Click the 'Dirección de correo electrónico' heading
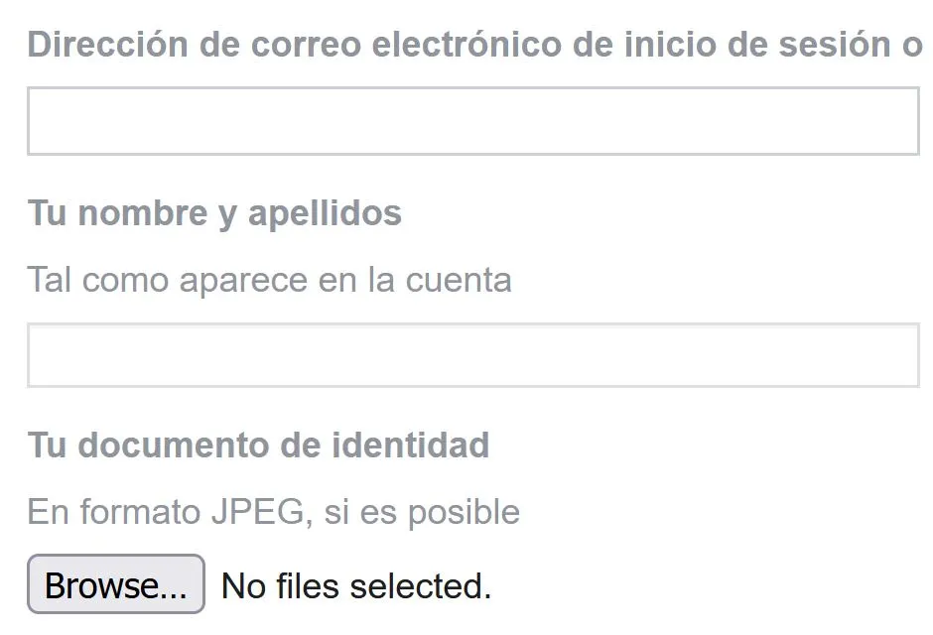Screen dimensions: 933x635 pos(466,44)
